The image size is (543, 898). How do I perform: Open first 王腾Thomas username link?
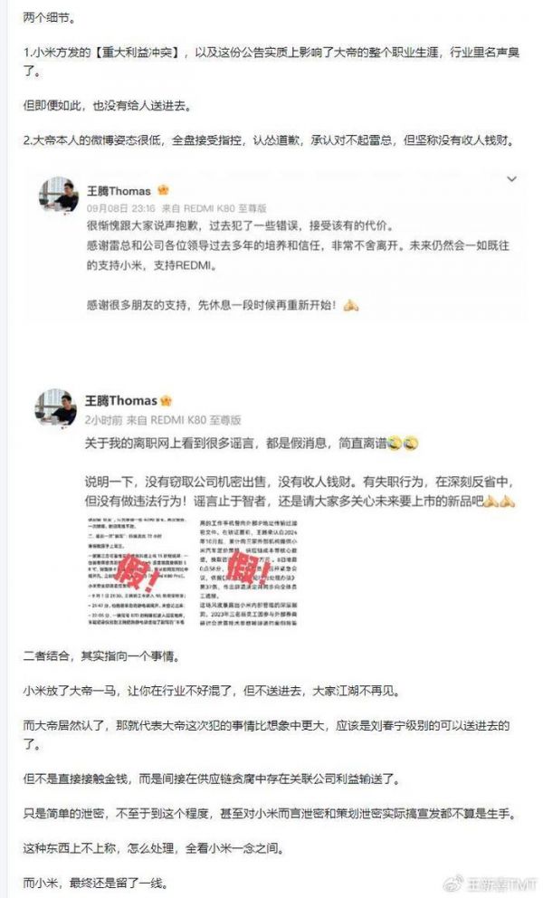pos(119,191)
